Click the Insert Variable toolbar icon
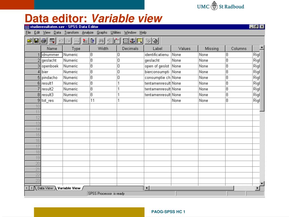The image size is (289, 217). point(117,41)
